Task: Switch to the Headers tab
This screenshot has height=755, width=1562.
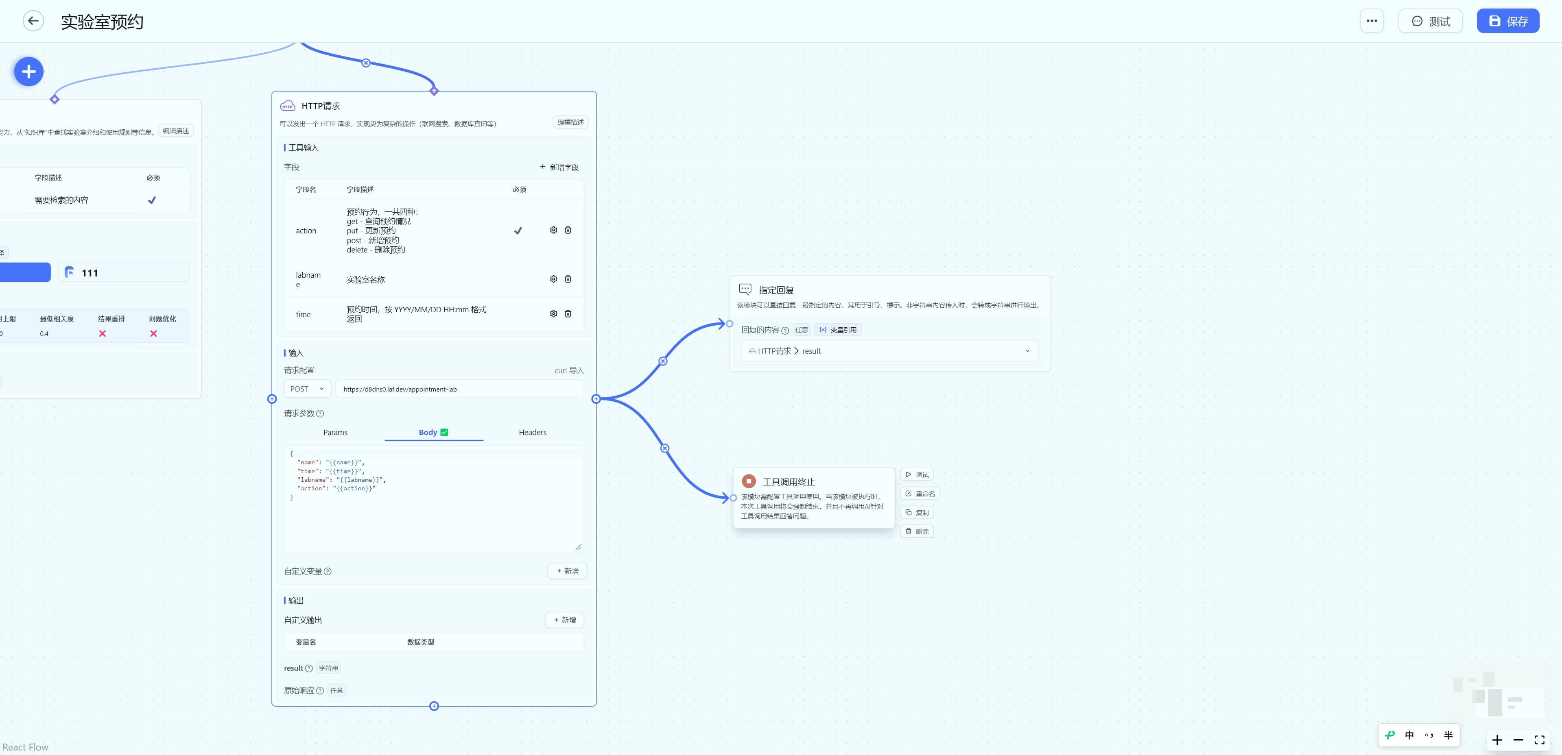Action: click(532, 433)
